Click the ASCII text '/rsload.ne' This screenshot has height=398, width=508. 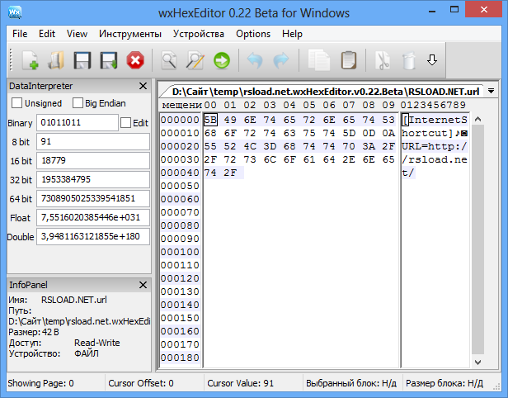pos(435,159)
